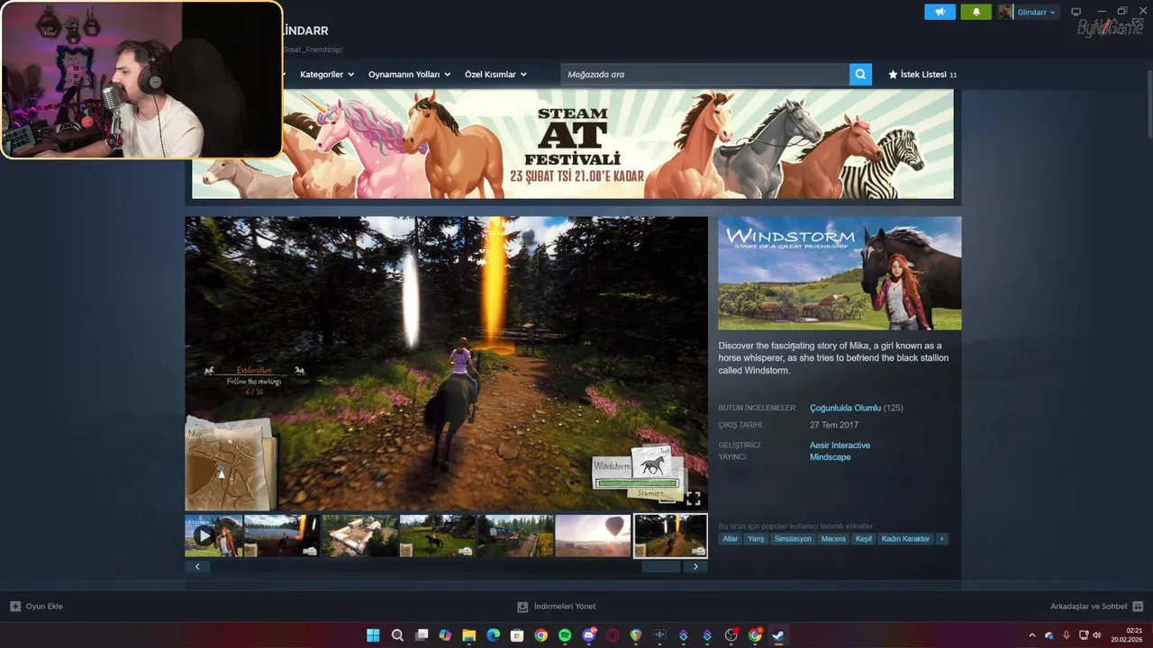
Task: Click the thumbnail strip right arrow
Action: 695,567
